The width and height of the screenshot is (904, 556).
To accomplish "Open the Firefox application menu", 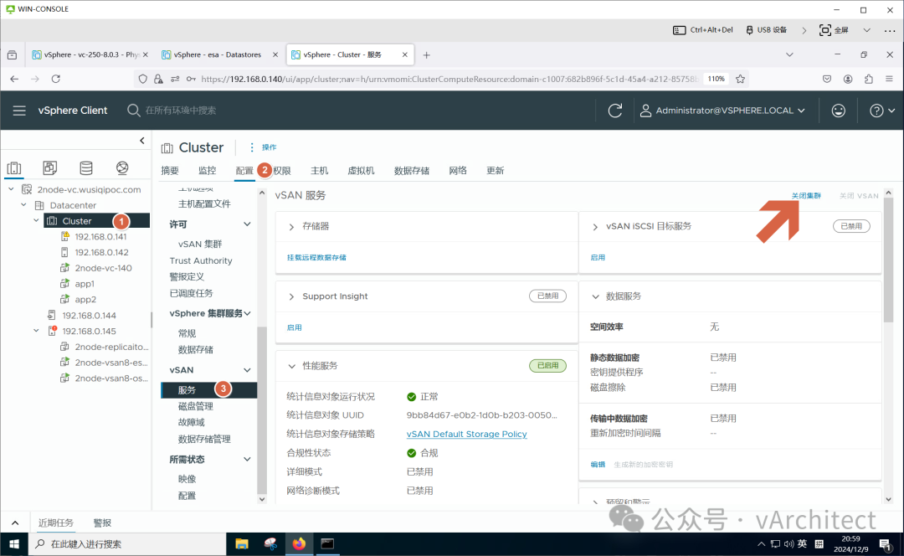I will point(890,79).
